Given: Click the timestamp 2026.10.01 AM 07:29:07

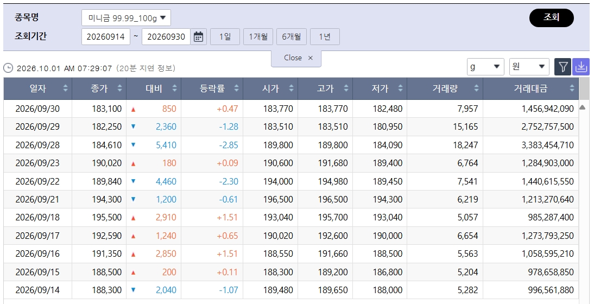Looking at the screenshot, I should [x=65, y=68].
